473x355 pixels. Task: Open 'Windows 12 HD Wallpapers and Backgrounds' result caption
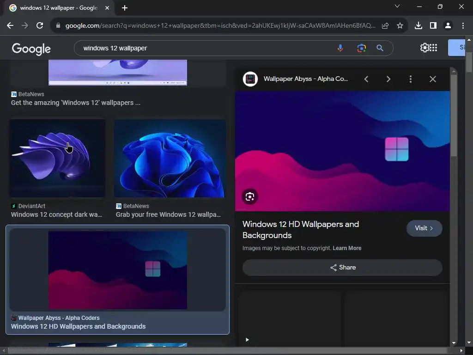pos(78,326)
